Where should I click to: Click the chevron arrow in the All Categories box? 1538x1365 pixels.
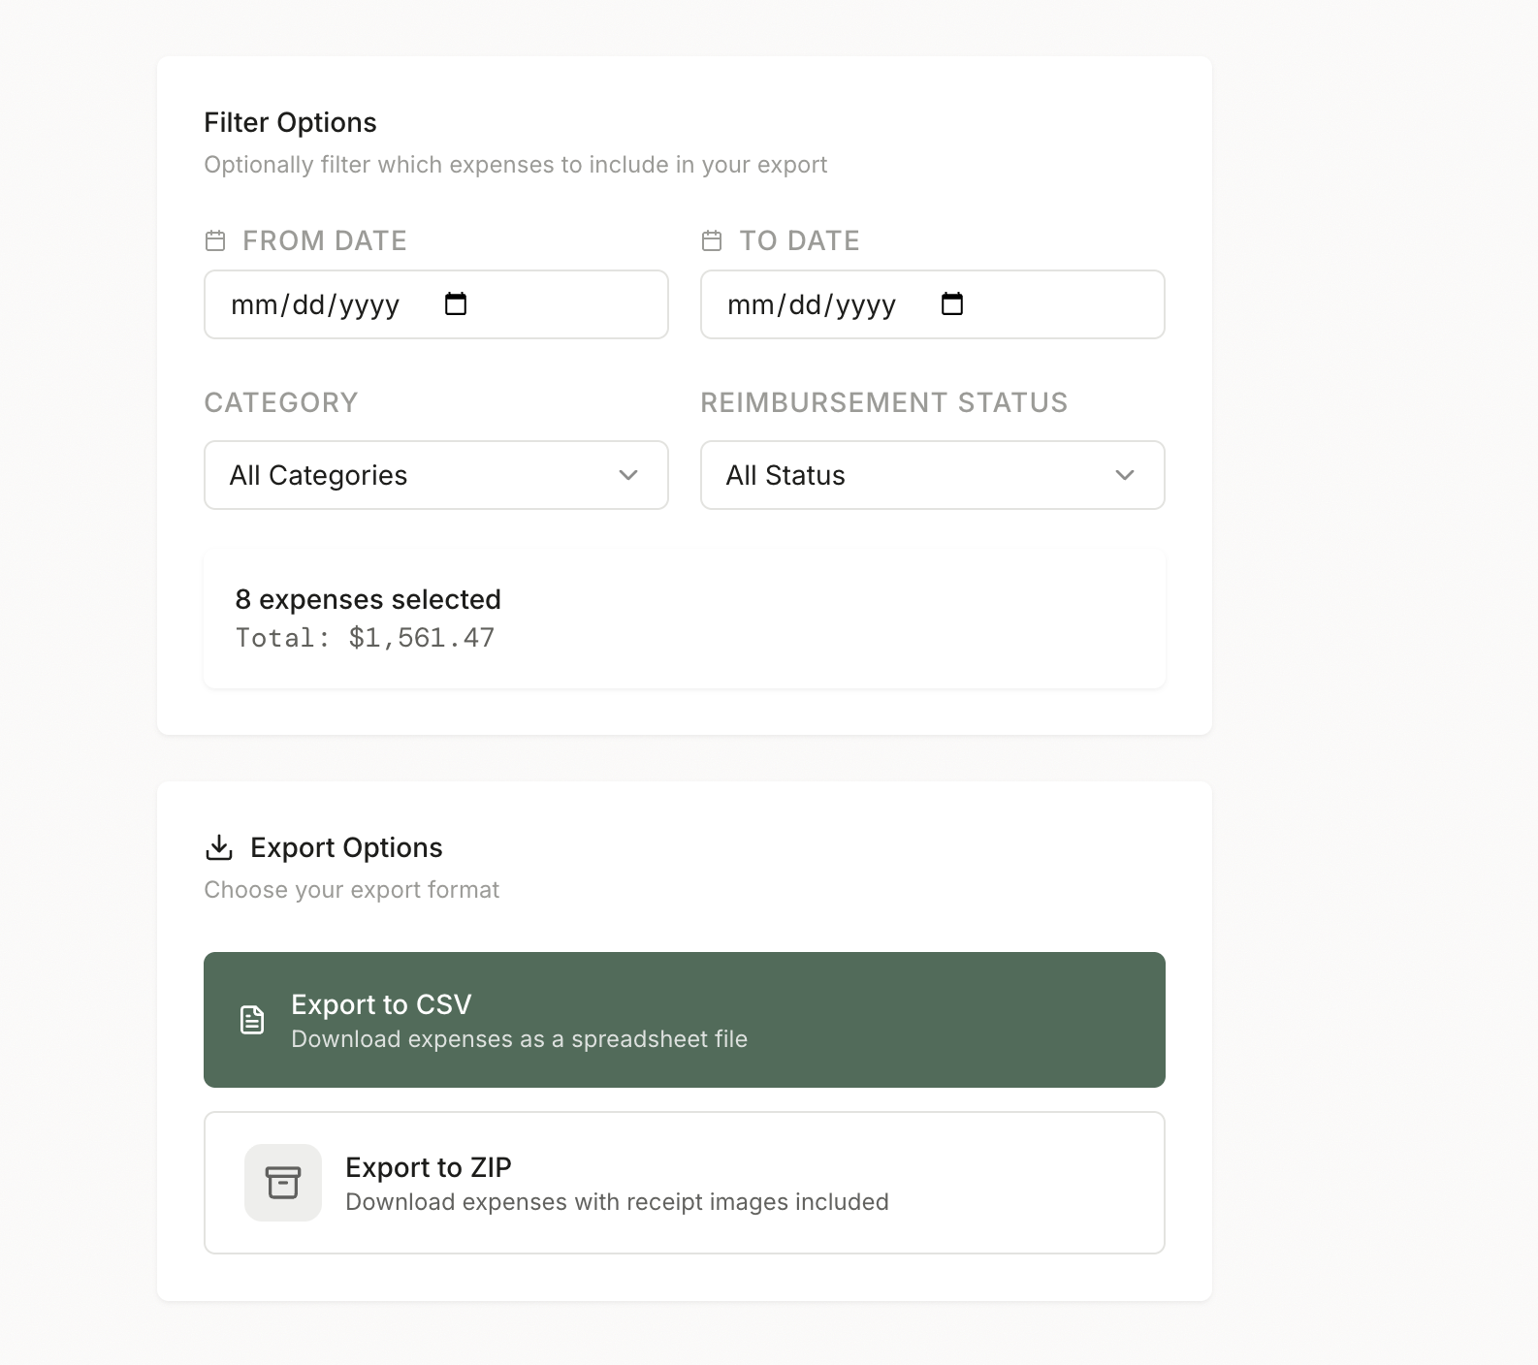(x=628, y=475)
